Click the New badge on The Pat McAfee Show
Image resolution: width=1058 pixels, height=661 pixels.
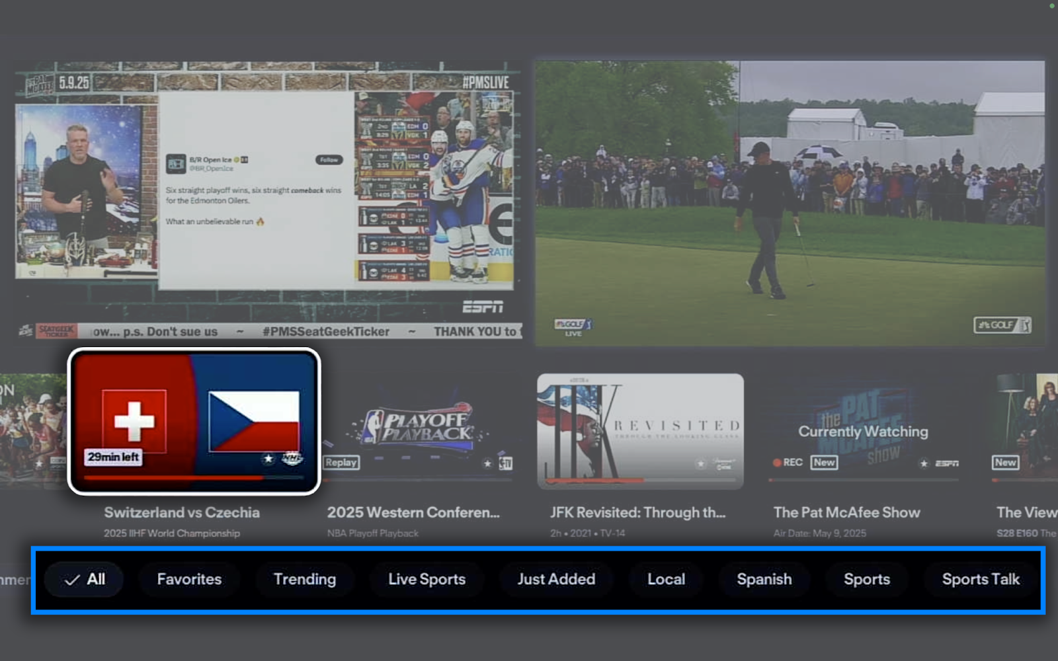click(824, 463)
